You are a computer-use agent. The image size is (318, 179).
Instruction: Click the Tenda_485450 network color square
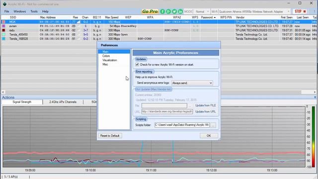[x=3, y=34]
